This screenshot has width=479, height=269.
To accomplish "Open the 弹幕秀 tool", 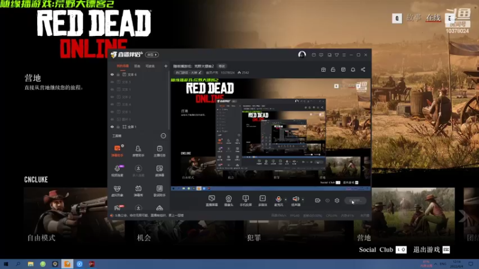I will [x=138, y=191].
